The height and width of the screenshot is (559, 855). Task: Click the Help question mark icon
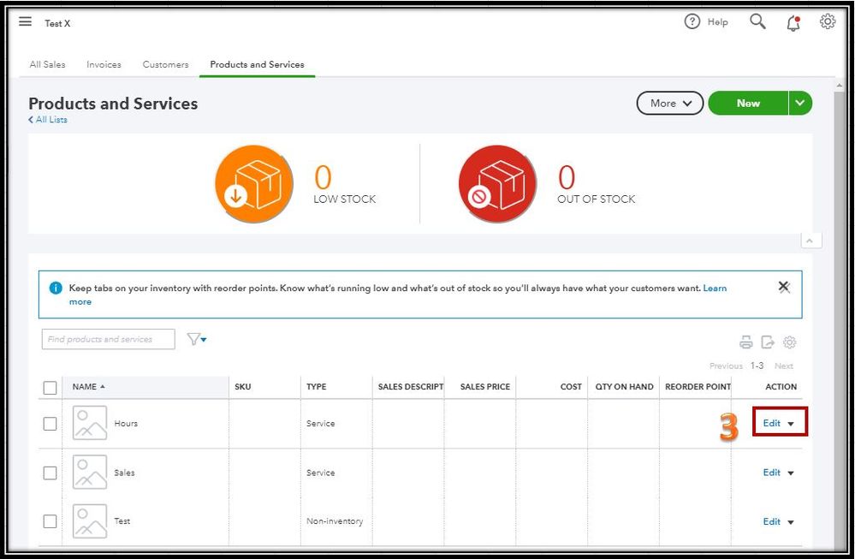click(x=692, y=22)
